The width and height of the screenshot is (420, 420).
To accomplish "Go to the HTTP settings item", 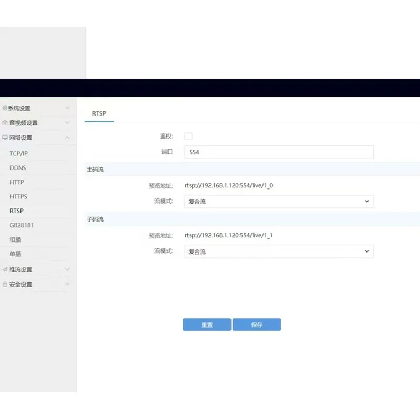I will click(x=17, y=182).
